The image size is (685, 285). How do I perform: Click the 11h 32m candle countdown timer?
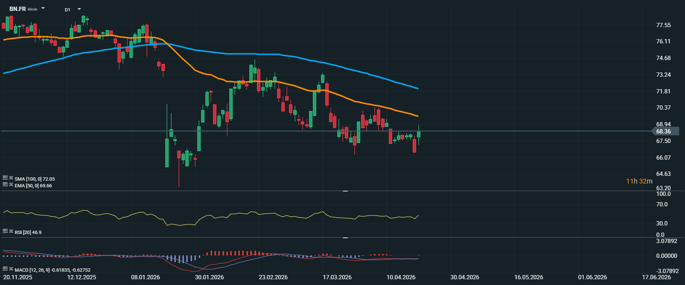639,181
